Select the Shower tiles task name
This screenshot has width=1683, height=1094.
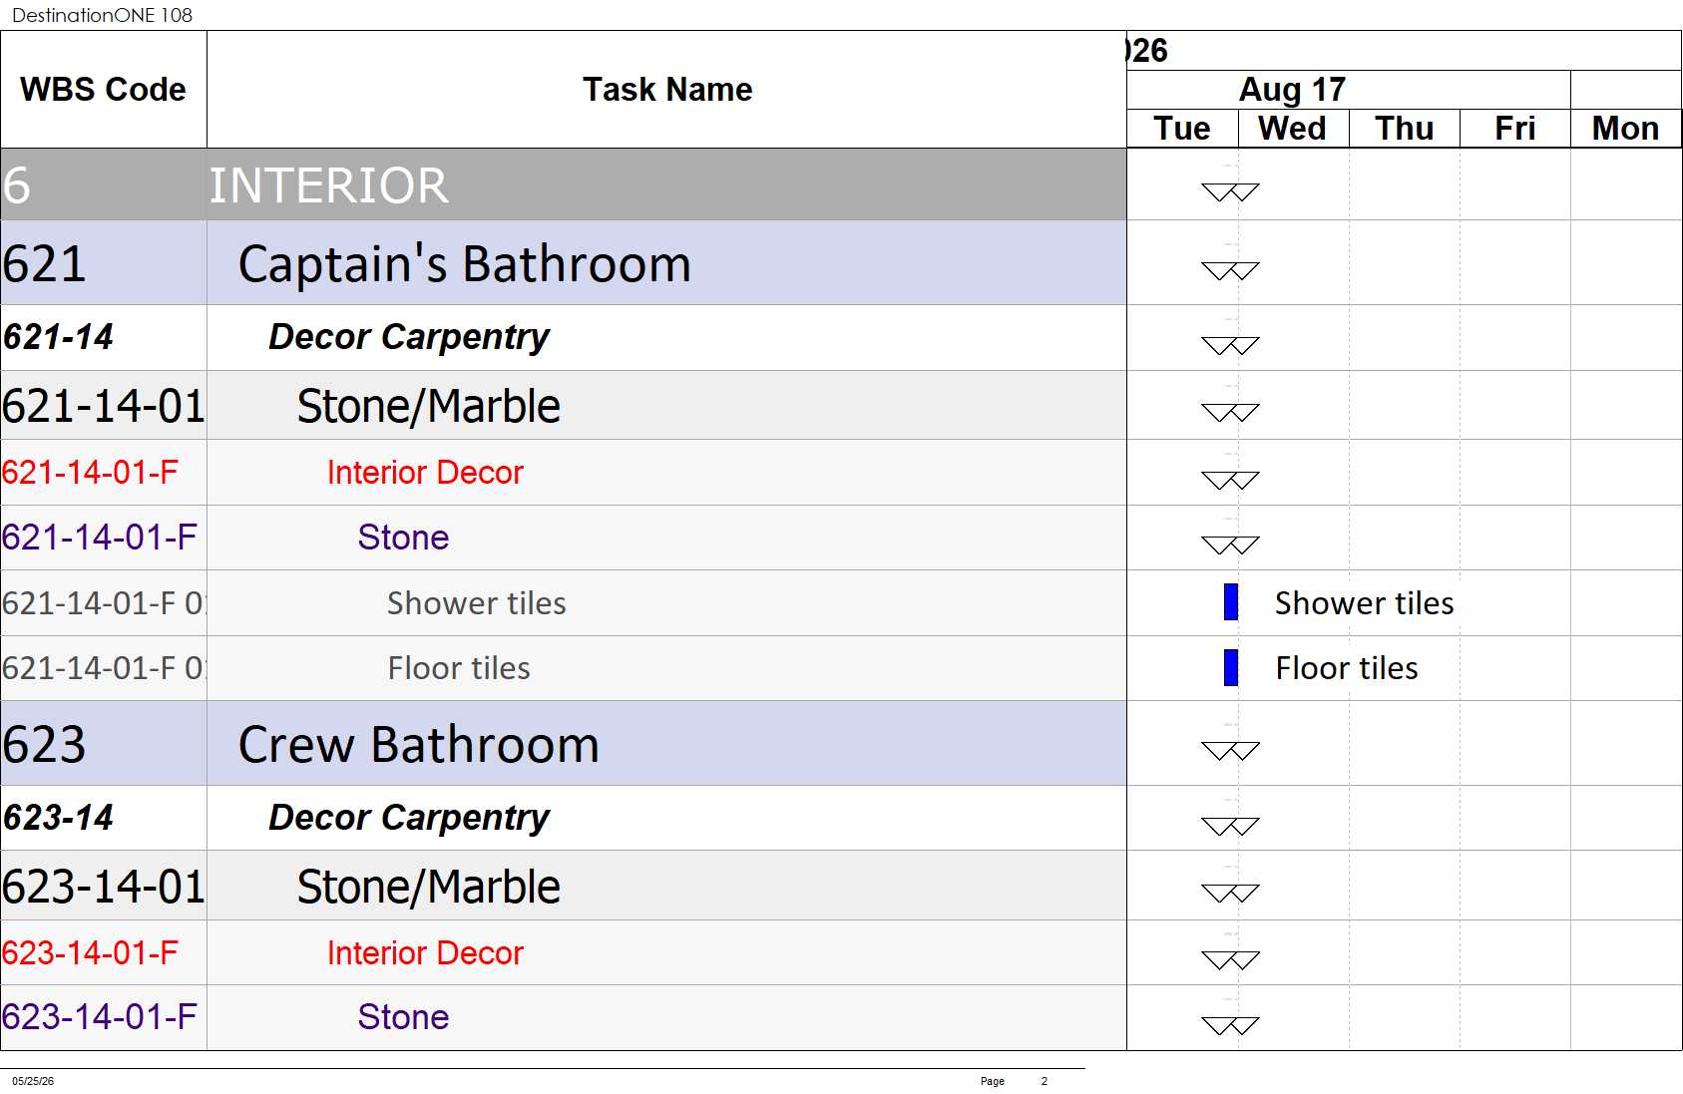coord(476,603)
